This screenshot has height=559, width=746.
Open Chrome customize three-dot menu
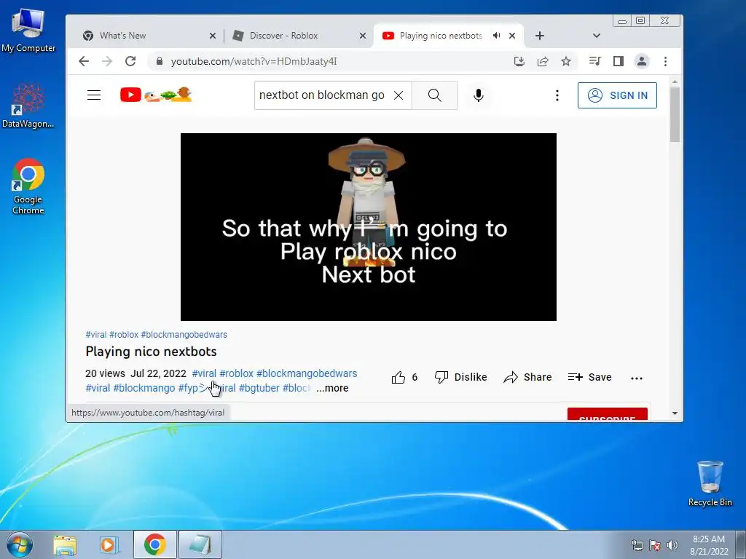coord(665,61)
